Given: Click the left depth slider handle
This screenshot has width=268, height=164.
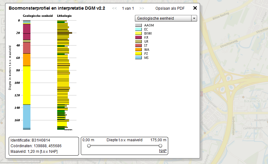Looking at the screenshot, I should tap(89, 146).
